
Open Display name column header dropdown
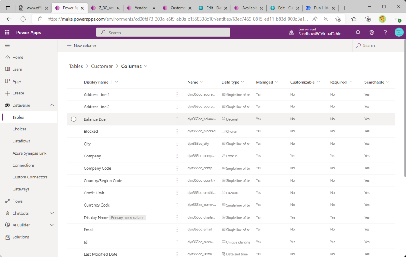pos(117,82)
